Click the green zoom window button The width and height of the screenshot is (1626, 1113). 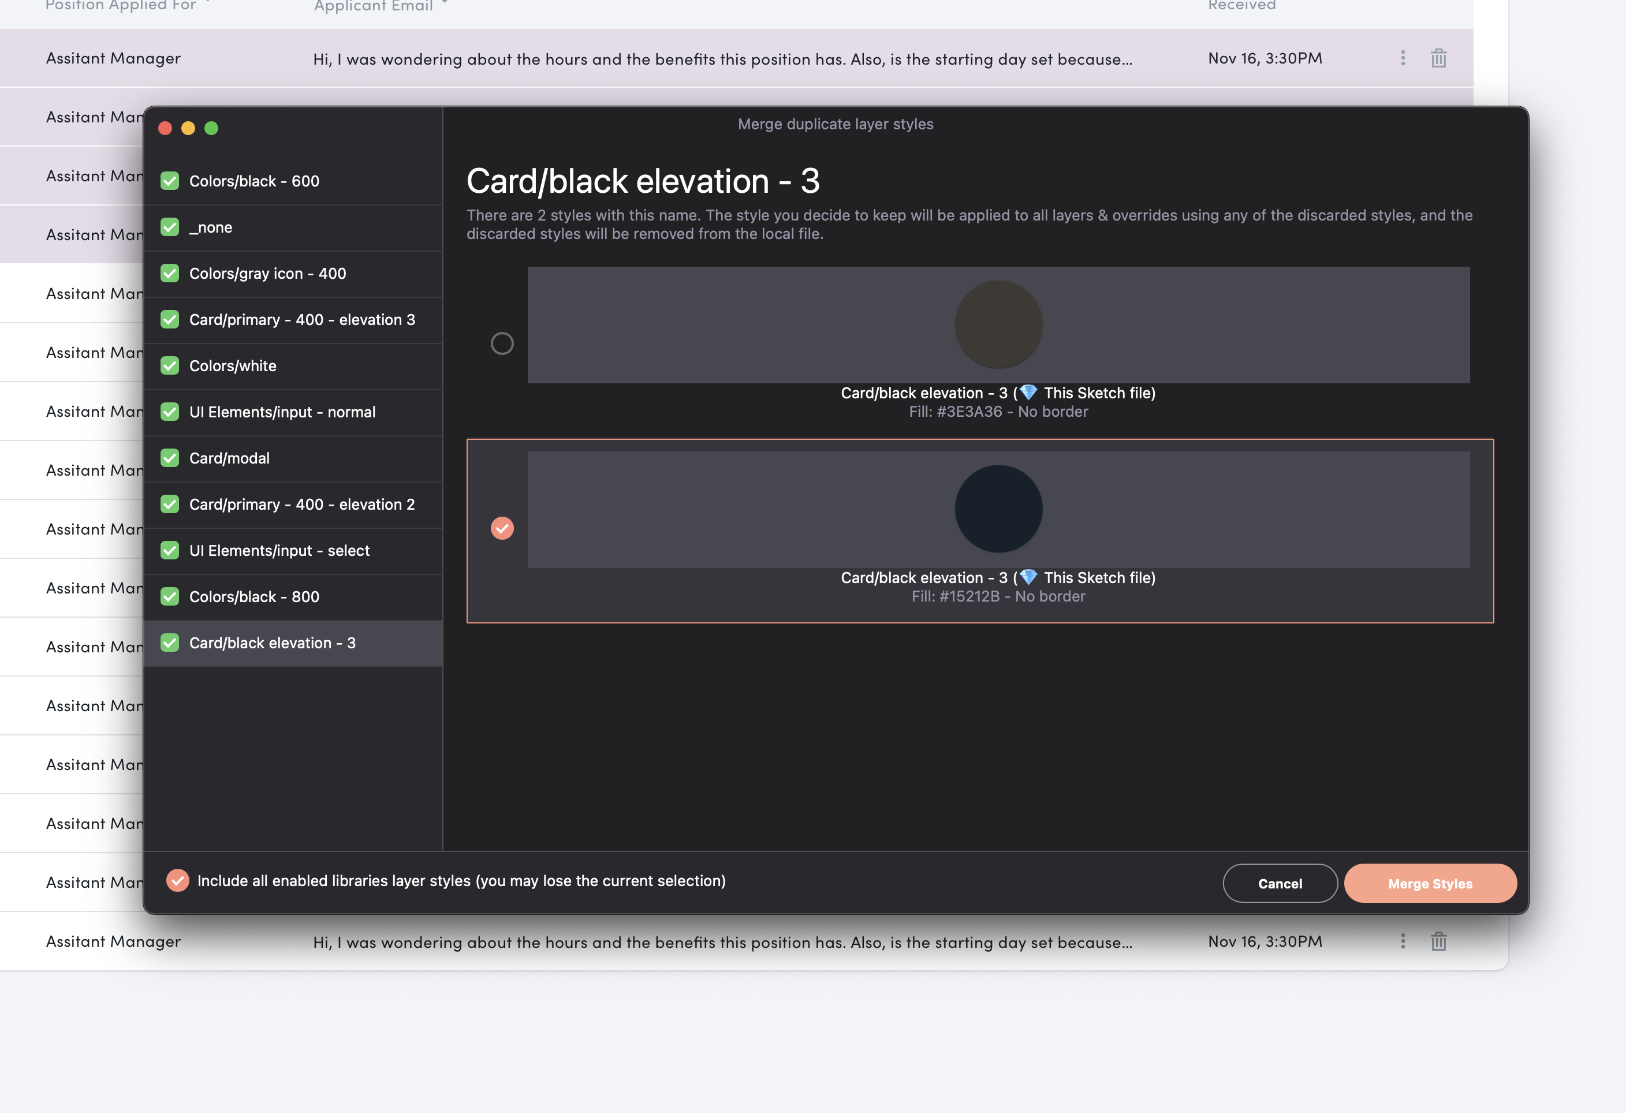coord(211,128)
